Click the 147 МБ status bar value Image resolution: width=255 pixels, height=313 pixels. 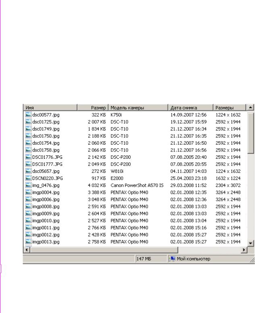144,259
